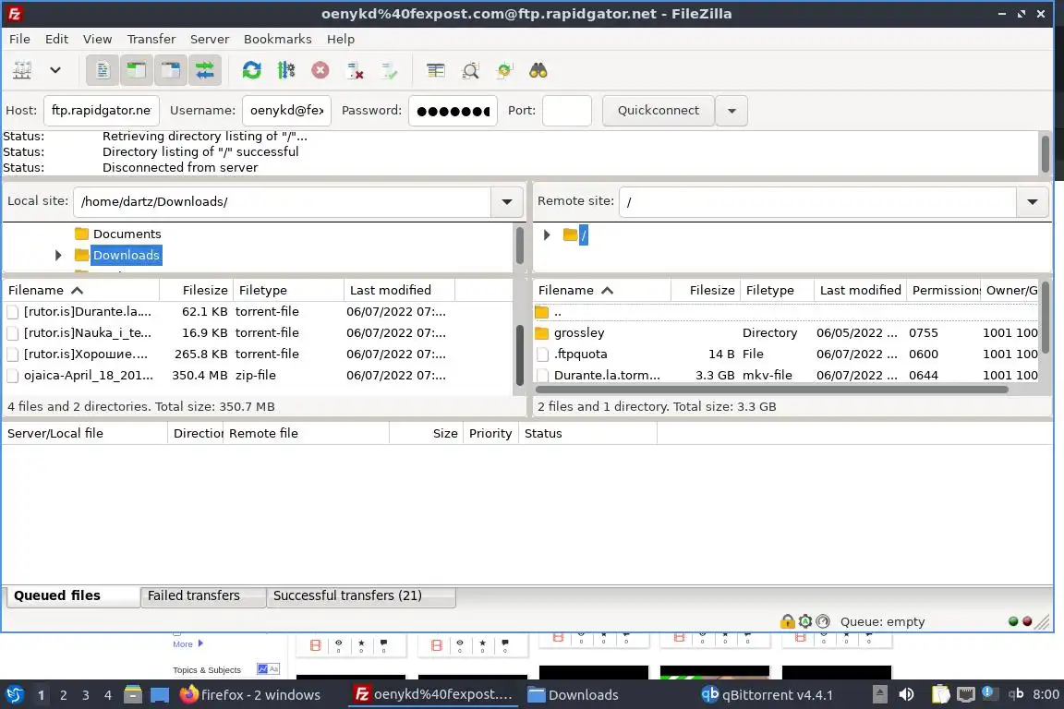
Task: Switch to workspace 2 in taskbar
Action: (64, 695)
